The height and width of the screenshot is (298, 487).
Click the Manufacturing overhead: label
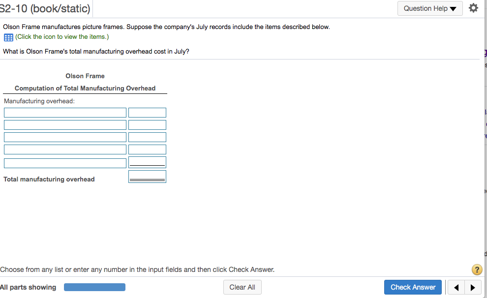[x=39, y=101]
